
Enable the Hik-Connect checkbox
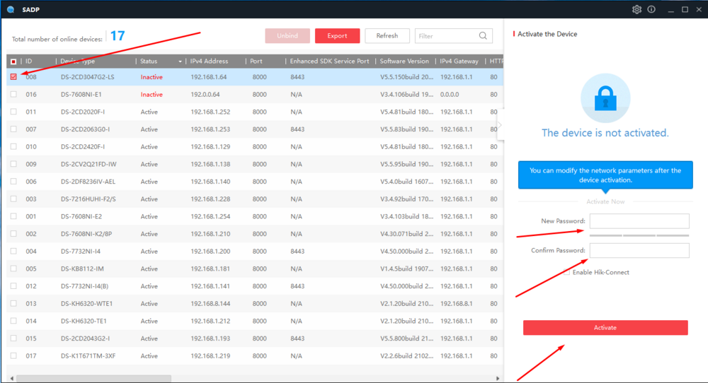click(566, 272)
